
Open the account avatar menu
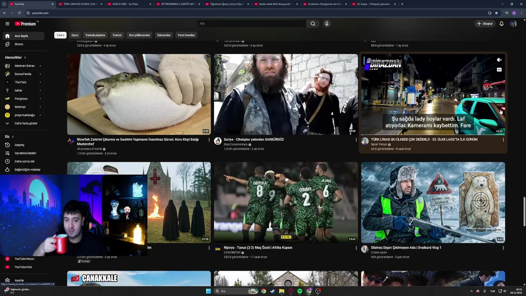[513, 24]
